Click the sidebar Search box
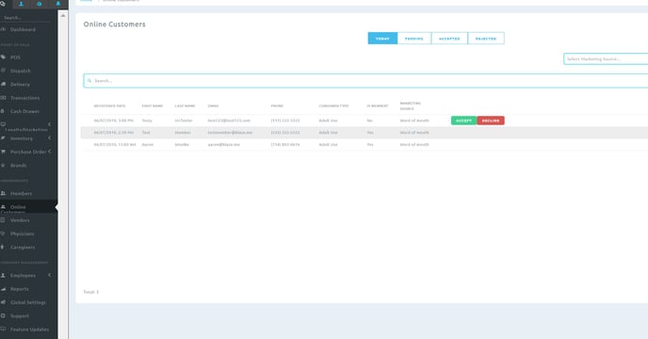 24,18
